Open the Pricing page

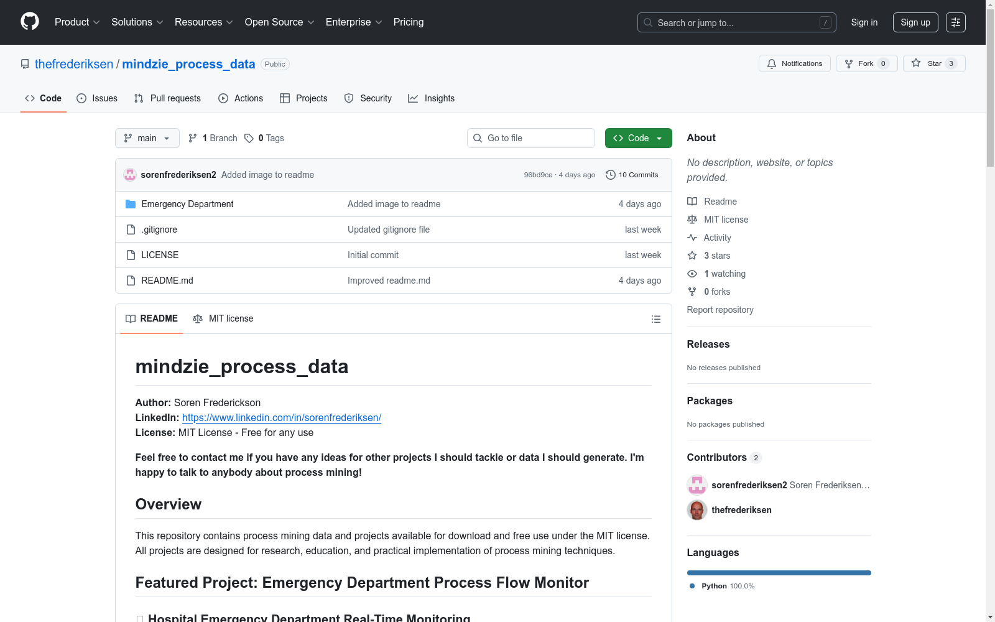click(409, 22)
